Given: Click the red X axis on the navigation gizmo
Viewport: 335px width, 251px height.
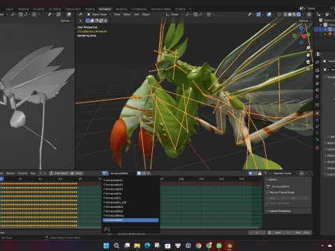Looking at the screenshot, I should coord(304,36).
